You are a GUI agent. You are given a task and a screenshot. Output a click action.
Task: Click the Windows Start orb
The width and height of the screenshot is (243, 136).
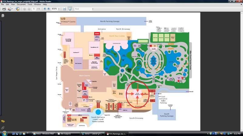(4, 133)
